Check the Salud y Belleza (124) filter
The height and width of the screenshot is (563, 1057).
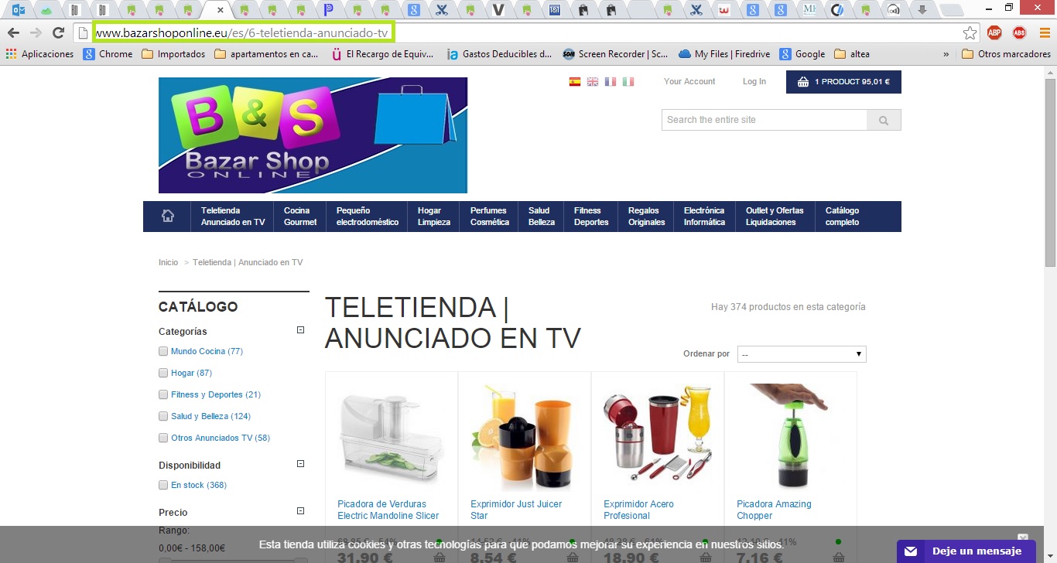(x=163, y=416)
